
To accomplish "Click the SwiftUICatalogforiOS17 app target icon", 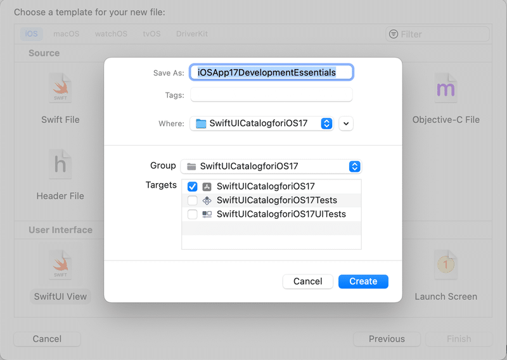I will (x=207, y=187).
